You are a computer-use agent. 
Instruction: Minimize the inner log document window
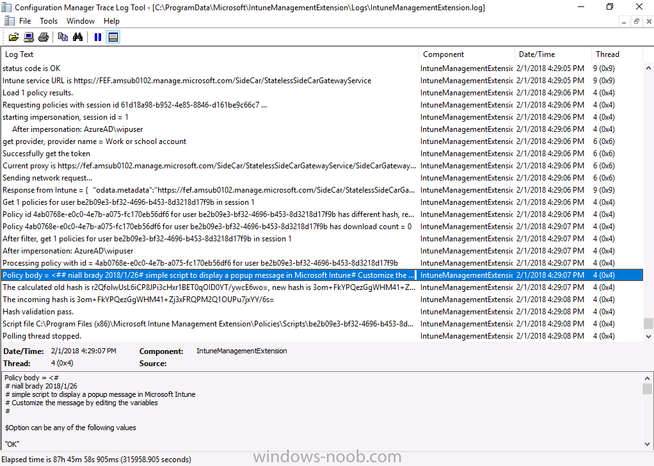pos(623,21)
